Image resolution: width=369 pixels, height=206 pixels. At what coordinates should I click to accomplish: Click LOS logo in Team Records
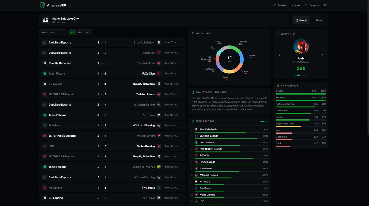pyautogui.click(x=196, y=201)
